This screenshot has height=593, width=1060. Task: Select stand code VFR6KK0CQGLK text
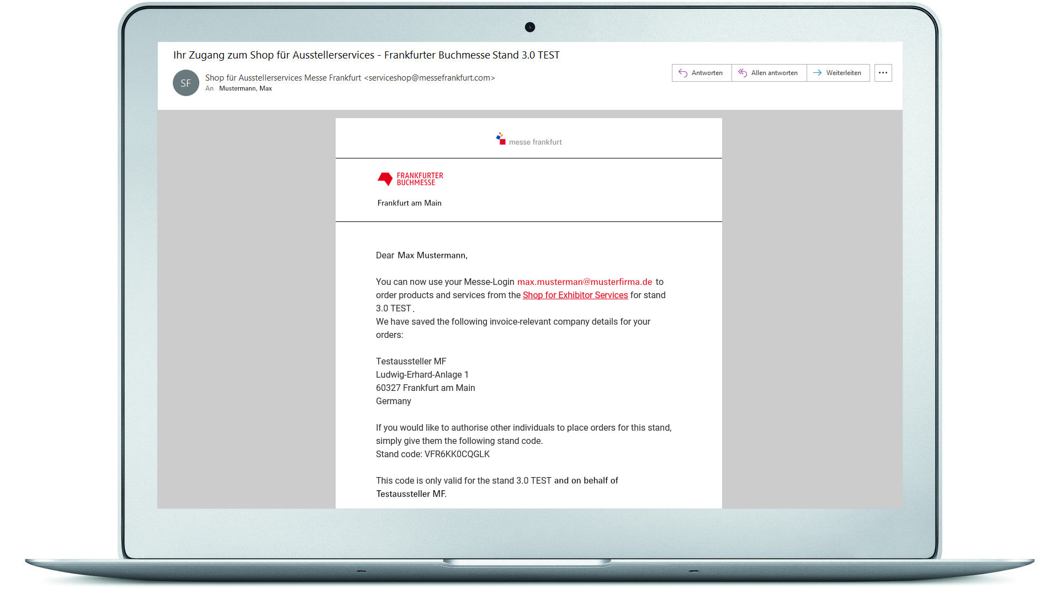click(457, 454)
